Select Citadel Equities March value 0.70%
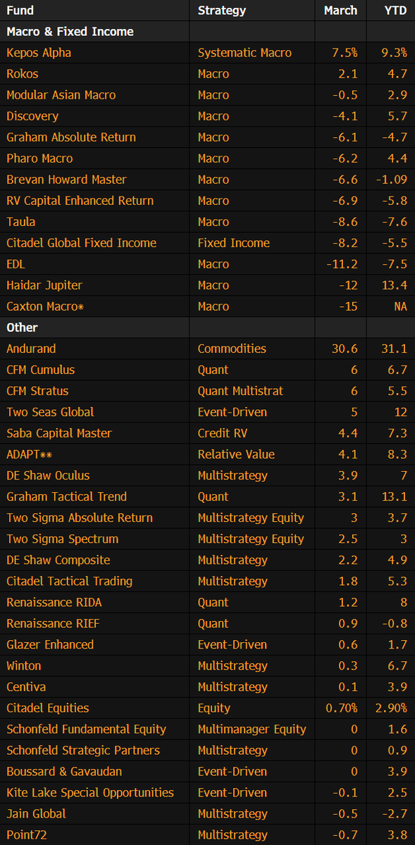 tap(341, 708)
